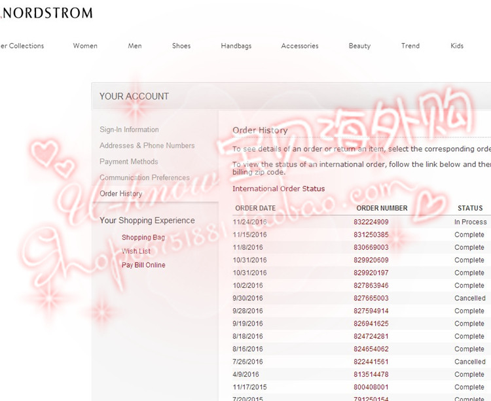Open the Women menu
Screen dimensions: 491x401
tap(85, 46)
